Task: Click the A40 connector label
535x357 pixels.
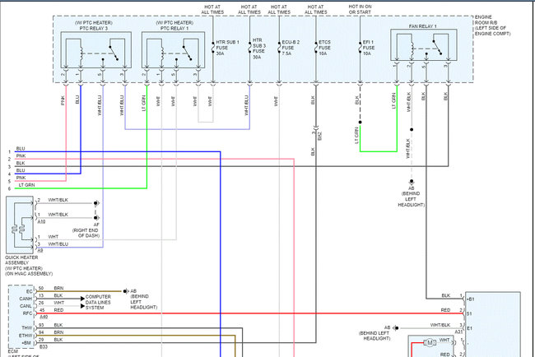Action: (44, 317)
